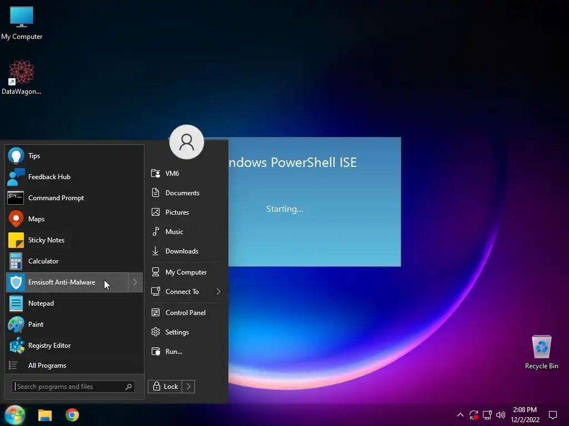Expand the Connect To submenu arrow
The height and width of the screenshot is (426, 569).
point(218,292)
